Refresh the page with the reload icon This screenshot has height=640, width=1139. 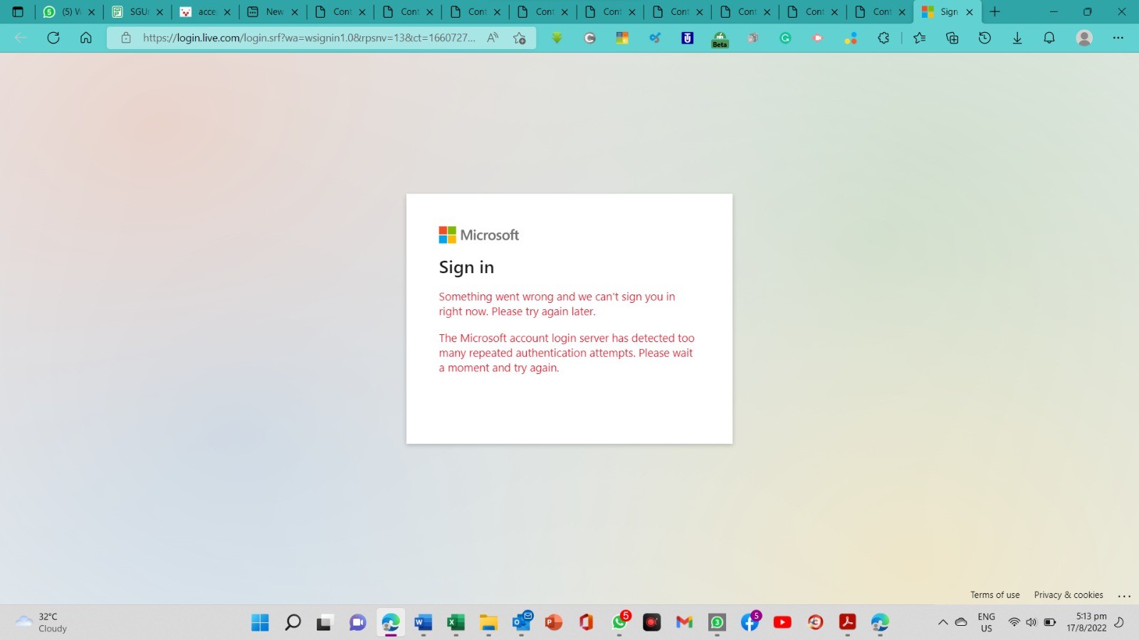click(53, 38)
